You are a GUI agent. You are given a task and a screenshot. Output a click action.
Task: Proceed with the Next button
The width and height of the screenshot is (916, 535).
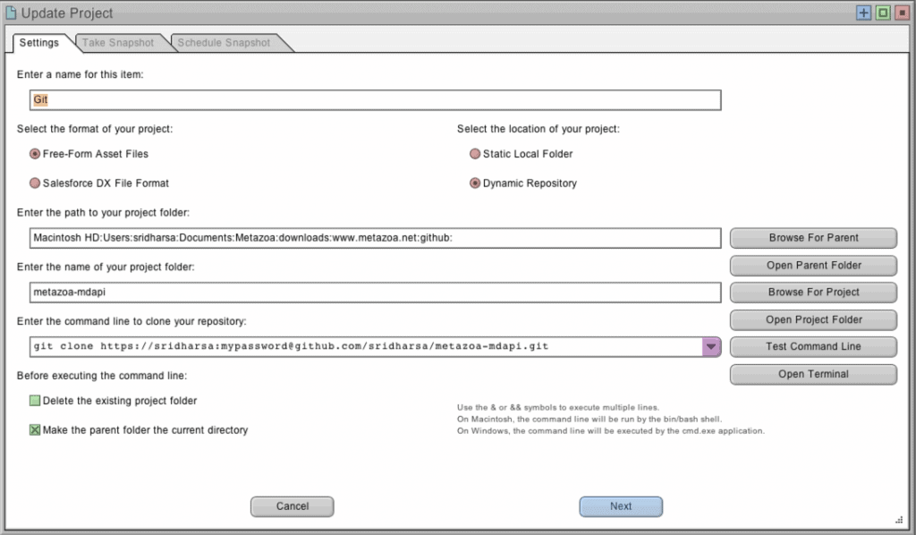click(x=621, y=506)
